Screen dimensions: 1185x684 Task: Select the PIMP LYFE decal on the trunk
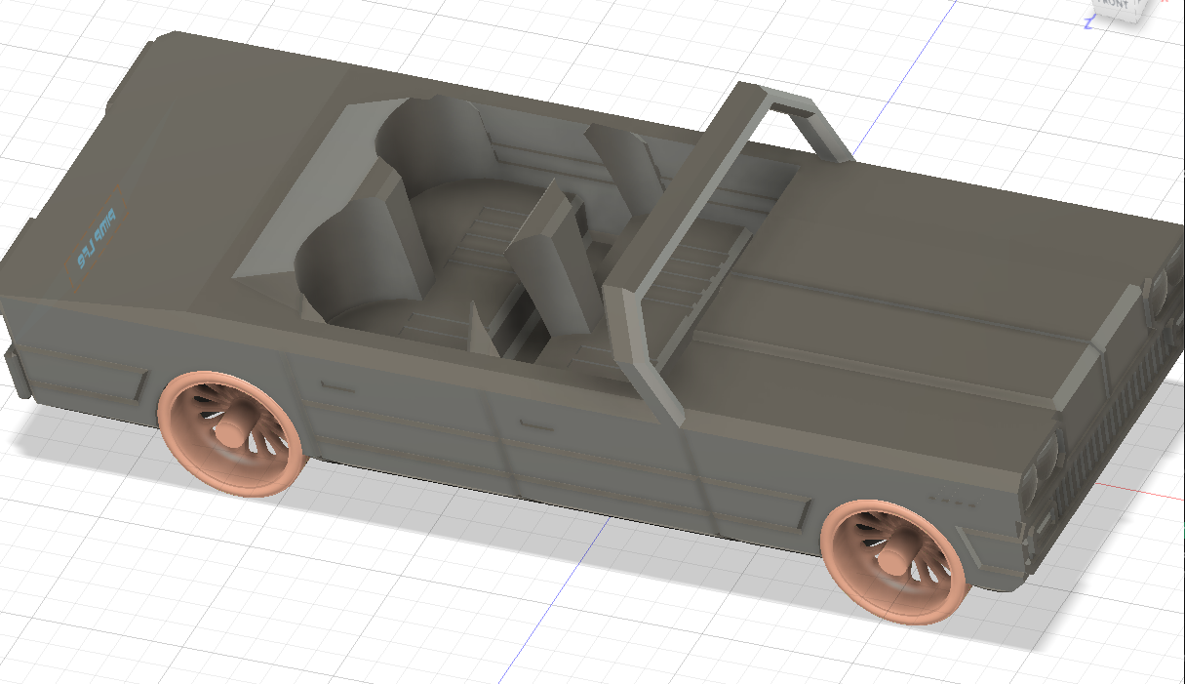tap(93, 237)
